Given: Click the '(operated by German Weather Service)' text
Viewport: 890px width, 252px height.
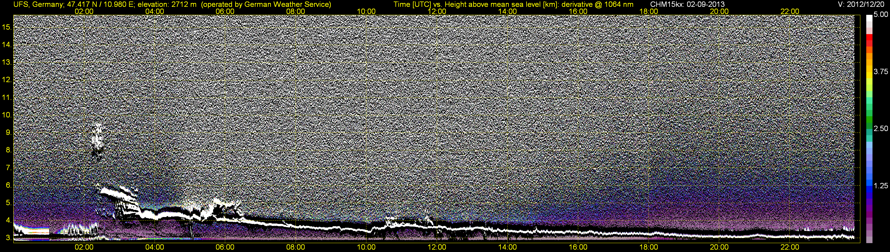Looking at the screenshot, I should click(x=266, y=4).
